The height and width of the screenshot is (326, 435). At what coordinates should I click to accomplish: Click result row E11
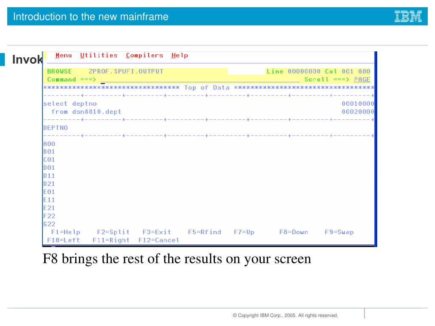click(49, 200)
